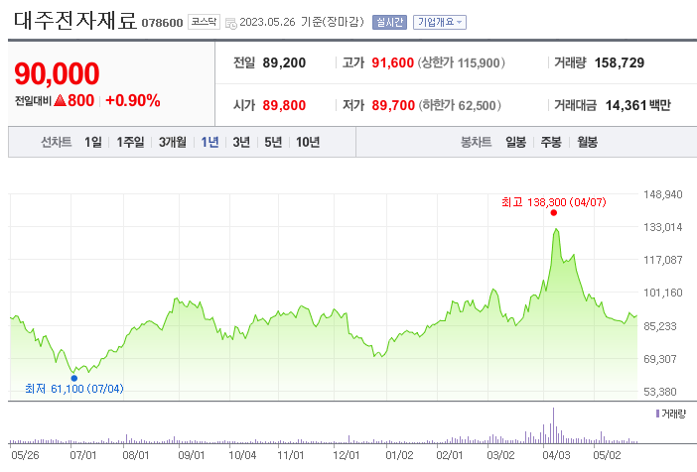697x472 pixels.
Task: Click the 12/01 date axis label
Action: click(347, 455)
